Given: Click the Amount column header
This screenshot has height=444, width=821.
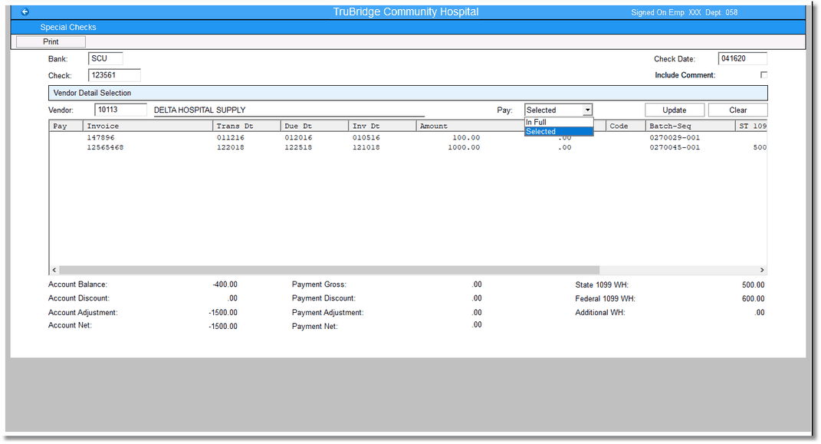Looking at the screenshot, I should tap(470, 127).
